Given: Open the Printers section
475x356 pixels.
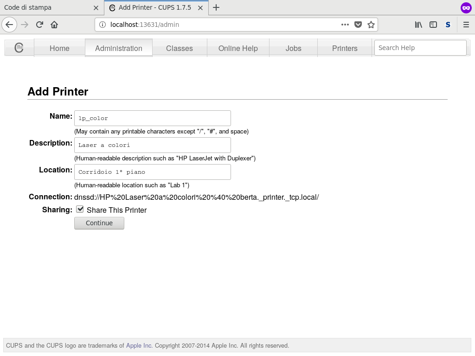Looking at the screenshot, I should point(345,48).
